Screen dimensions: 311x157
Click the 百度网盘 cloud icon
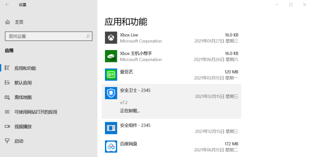111,146
